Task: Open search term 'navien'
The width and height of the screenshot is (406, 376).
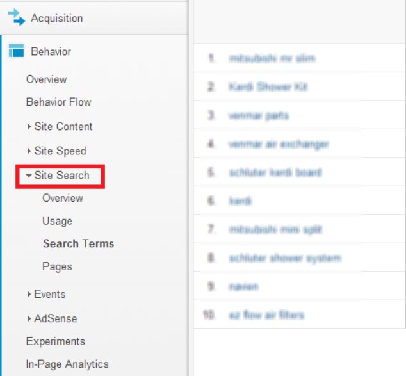Action: 243,286
